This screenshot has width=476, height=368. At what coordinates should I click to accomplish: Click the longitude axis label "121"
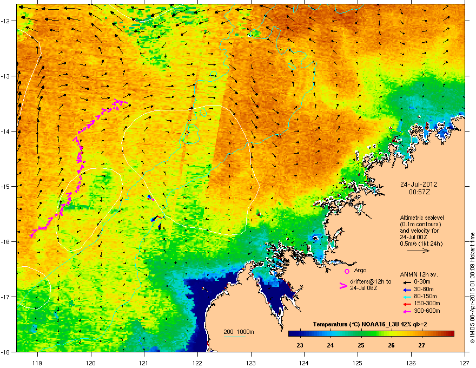(144, 363)
